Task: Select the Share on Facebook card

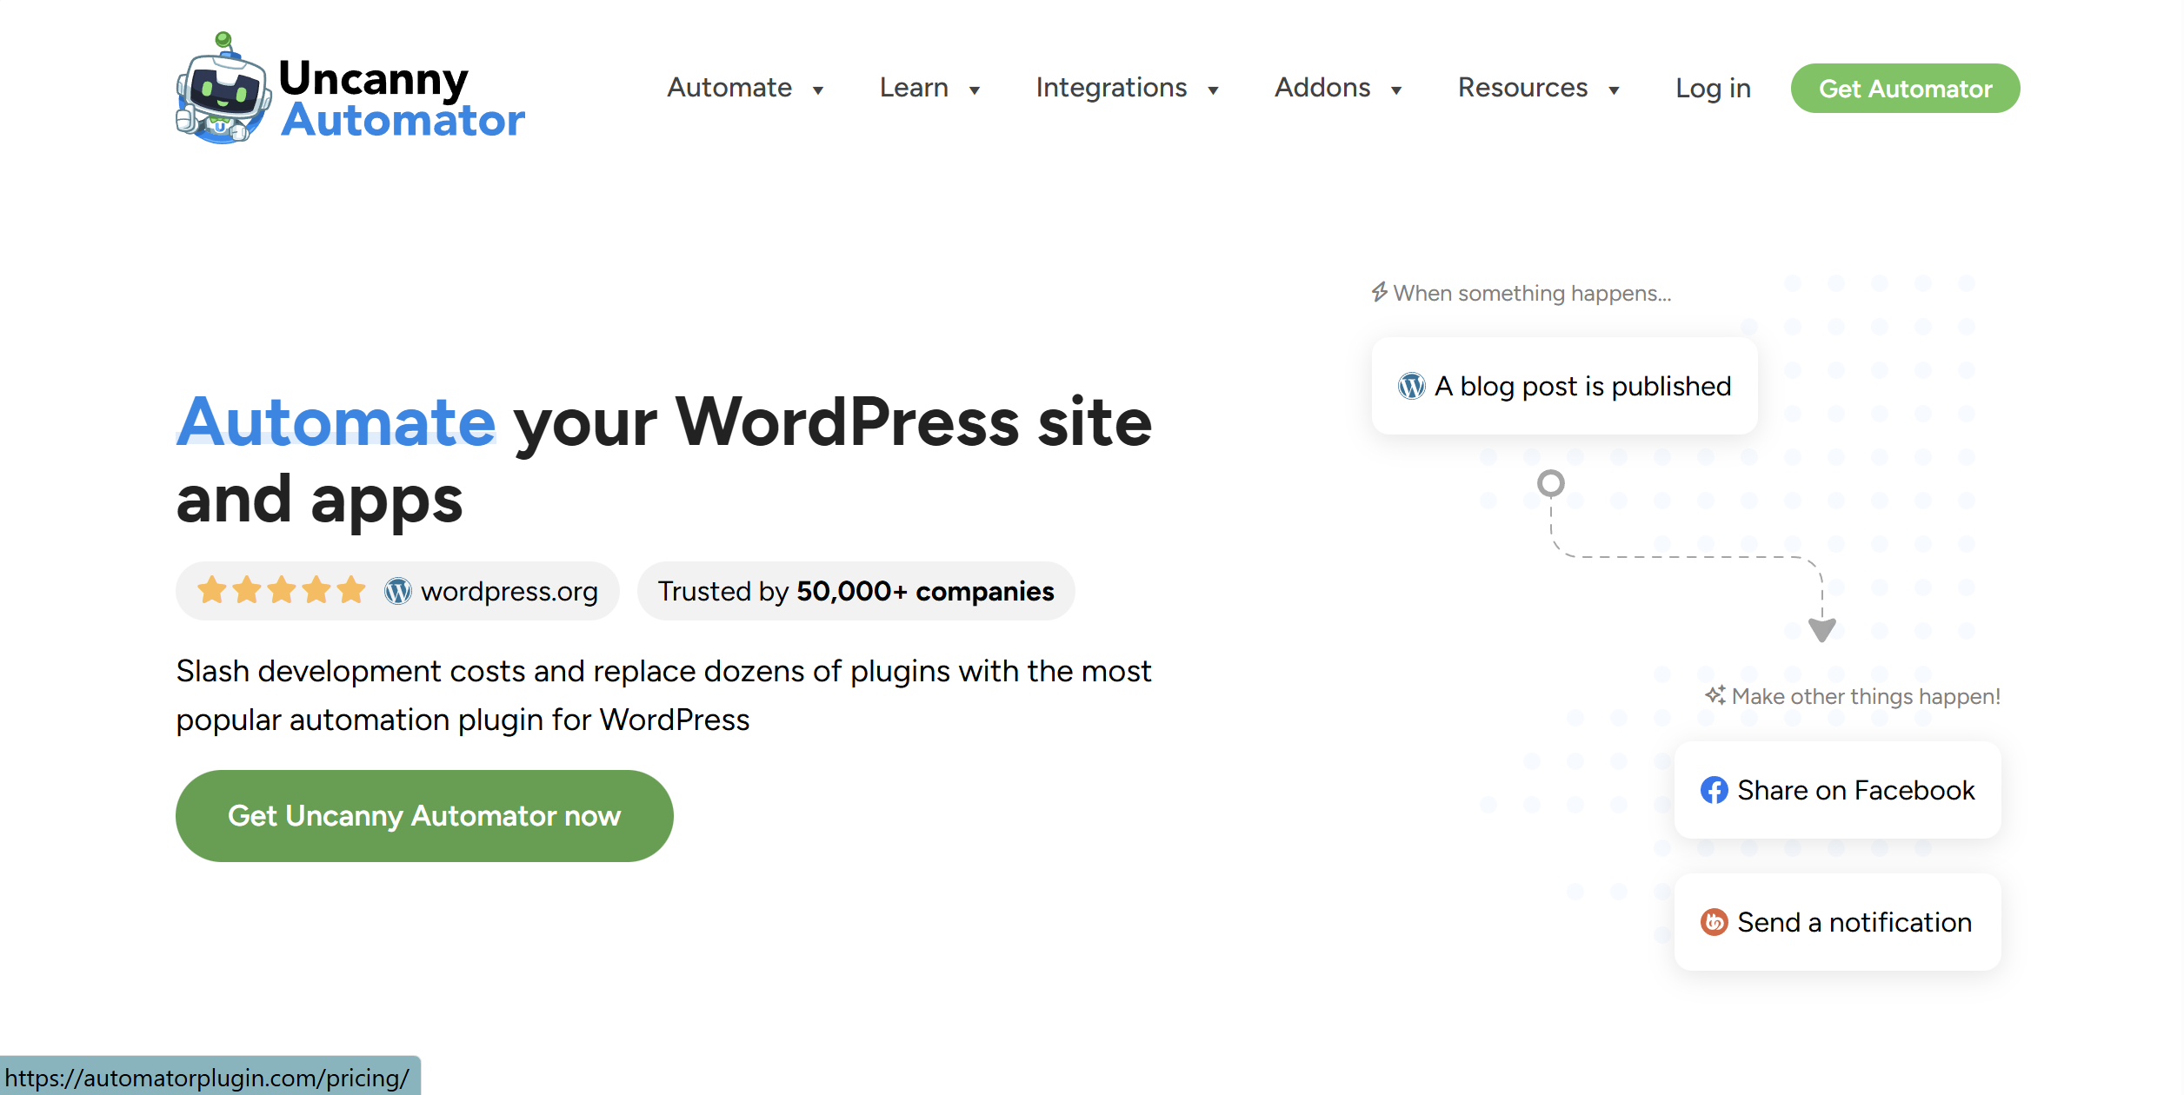Action: tap(1837, 790)
